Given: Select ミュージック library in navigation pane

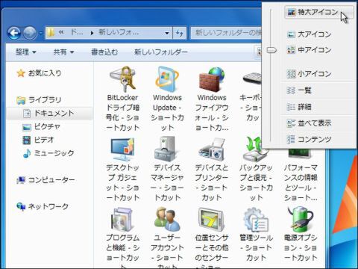Looking at the screenshot, I should 48,153.
